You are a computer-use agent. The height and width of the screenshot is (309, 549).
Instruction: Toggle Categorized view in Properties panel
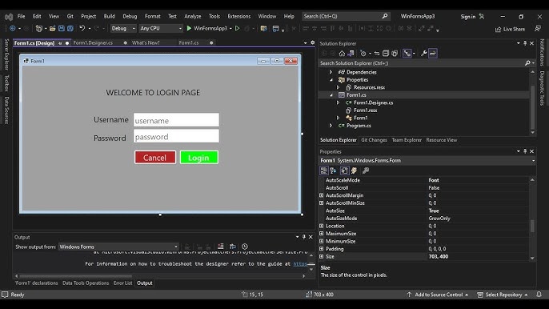[324, 171]
